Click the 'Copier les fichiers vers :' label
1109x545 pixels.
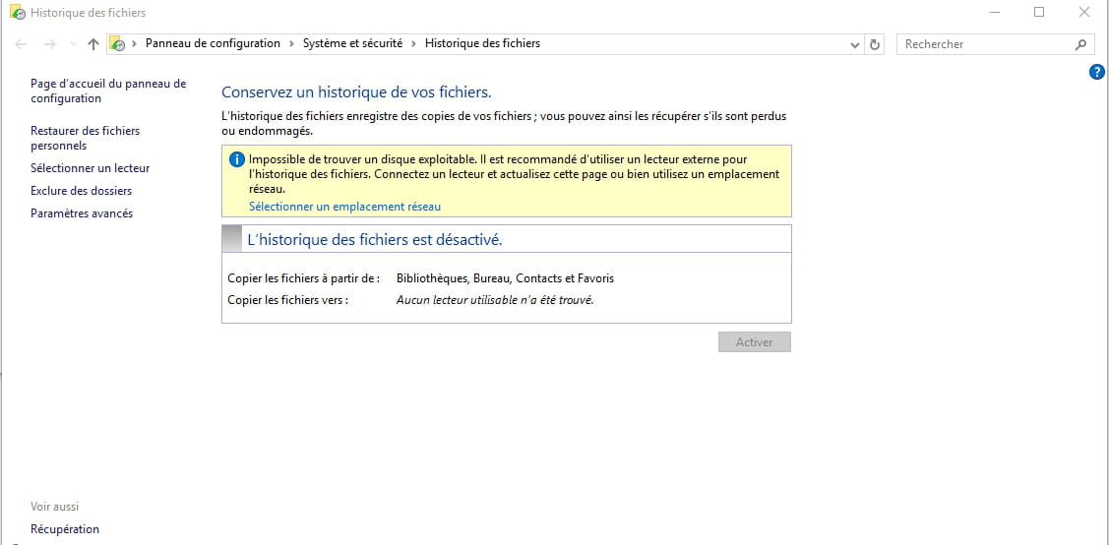pos(288,300)
